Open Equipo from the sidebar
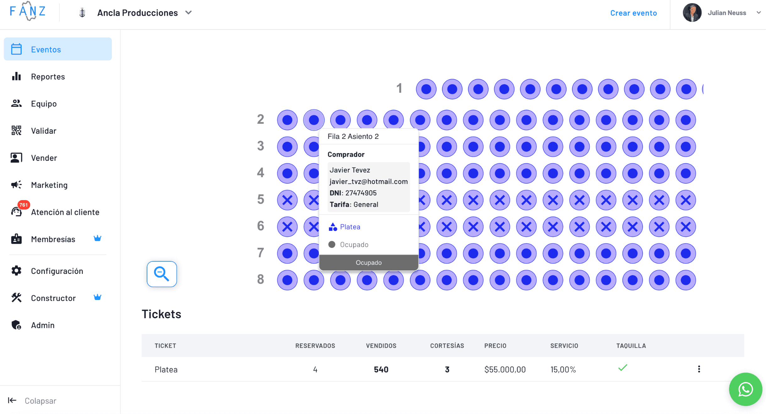766x414 pixels. (x=44, y=104)
